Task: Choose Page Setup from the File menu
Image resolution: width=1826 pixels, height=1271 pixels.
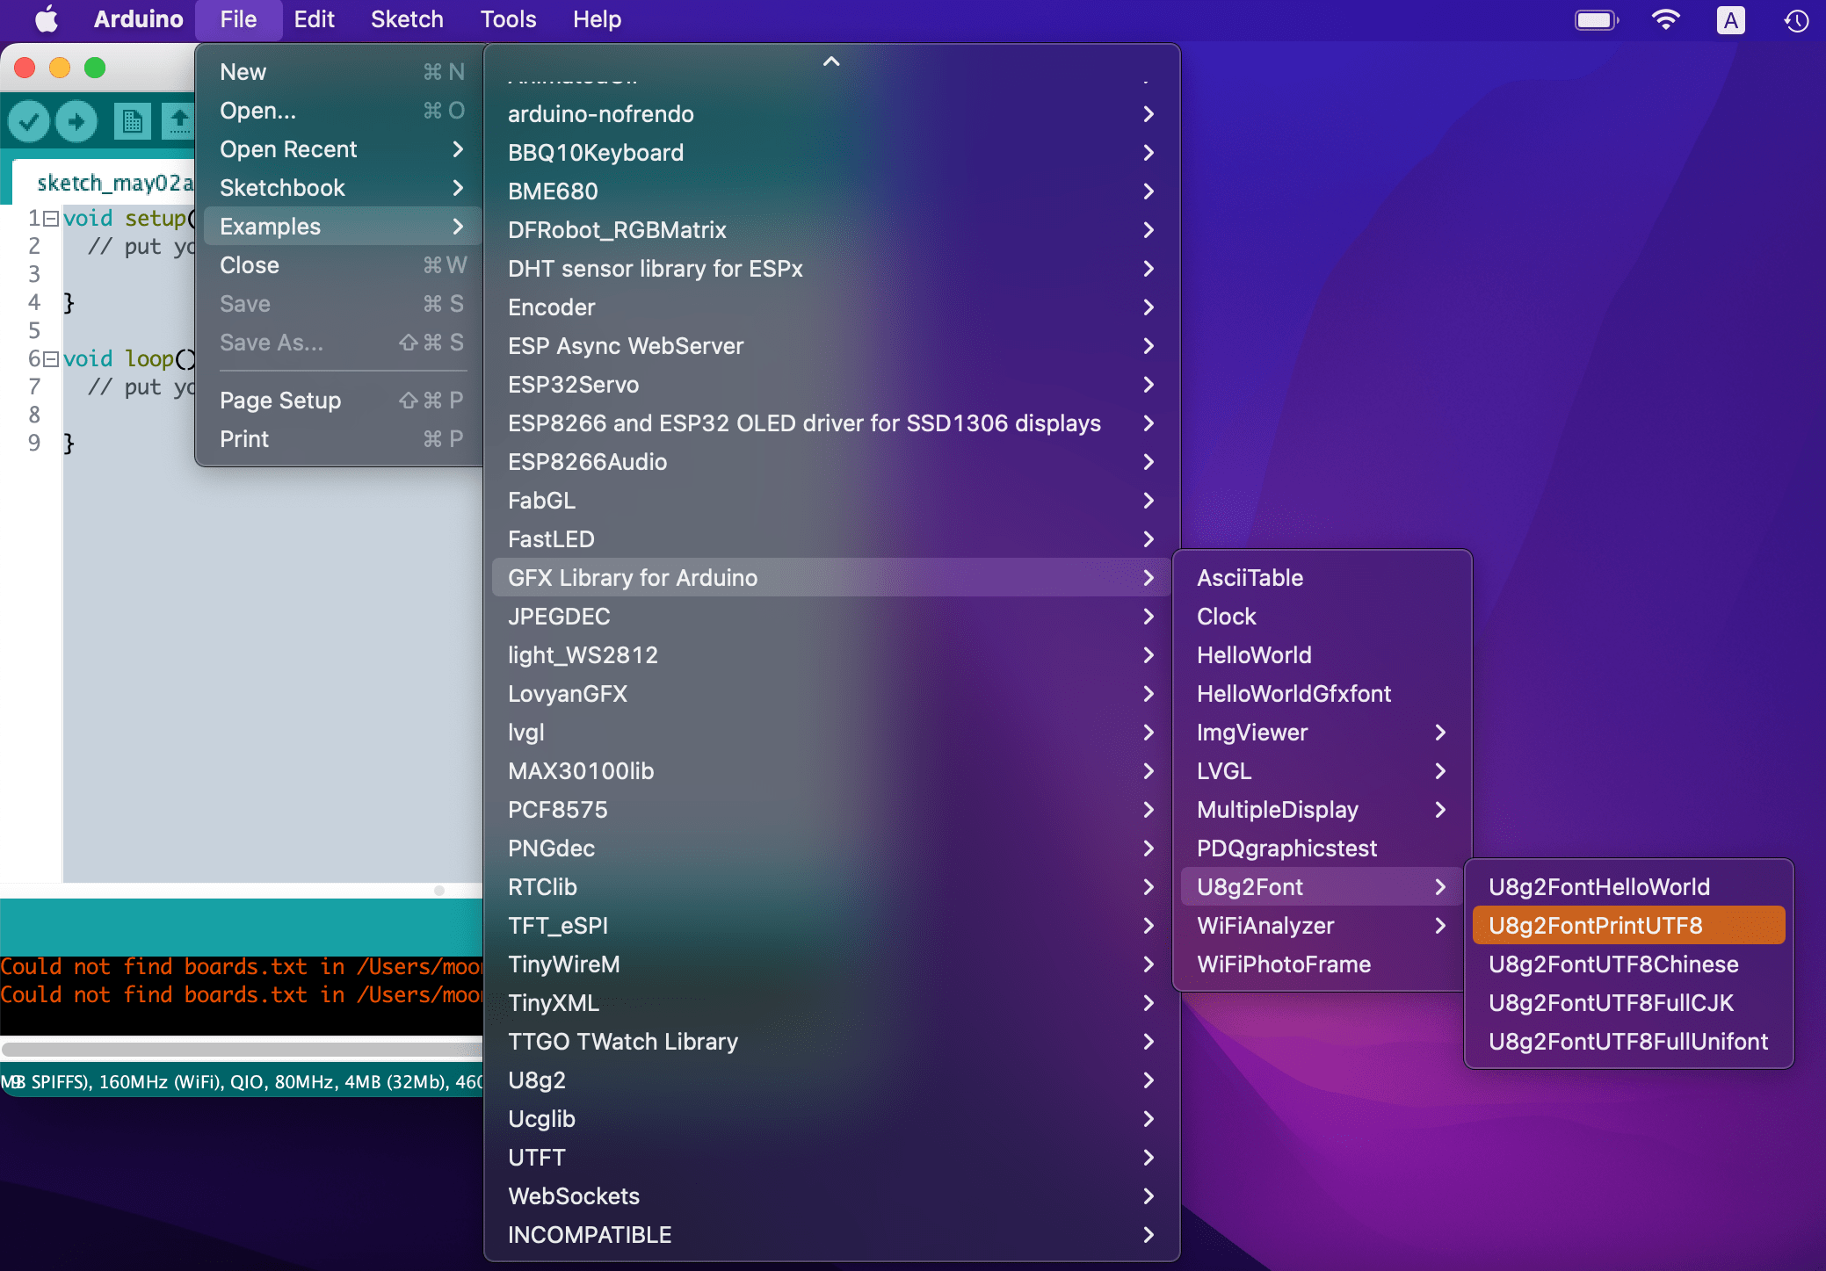Action: point(280,400)
